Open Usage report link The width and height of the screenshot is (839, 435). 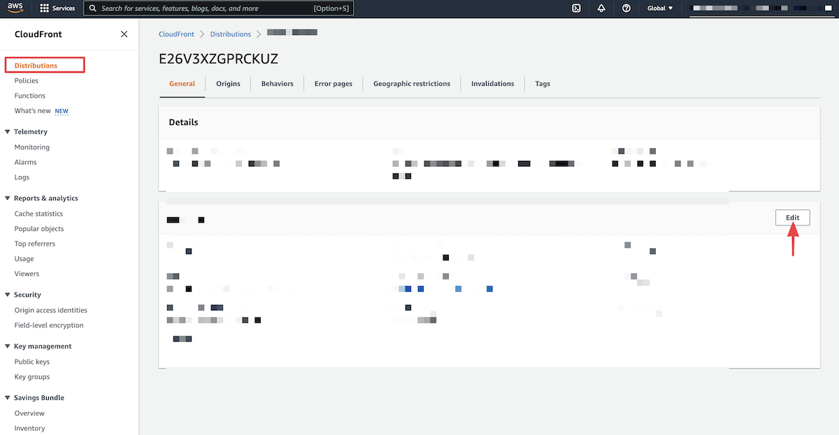[x=24, y=259]
